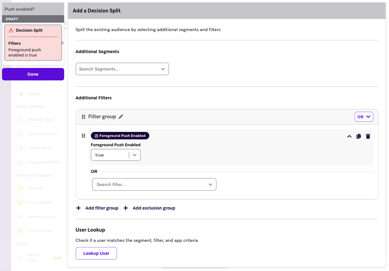Click the Action Paths lightning icon in sidebar
Image resolution: width=389 pixels, height=271 pixels.
point(21,148)
